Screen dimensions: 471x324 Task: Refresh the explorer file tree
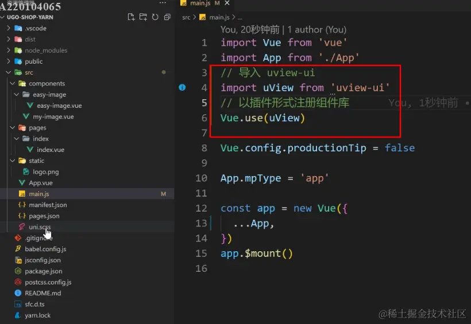click(x=155, y=17)
